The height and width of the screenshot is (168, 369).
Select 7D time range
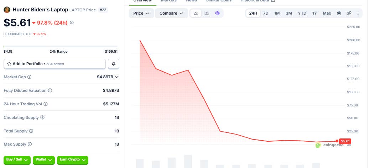[x=266, y=13]
